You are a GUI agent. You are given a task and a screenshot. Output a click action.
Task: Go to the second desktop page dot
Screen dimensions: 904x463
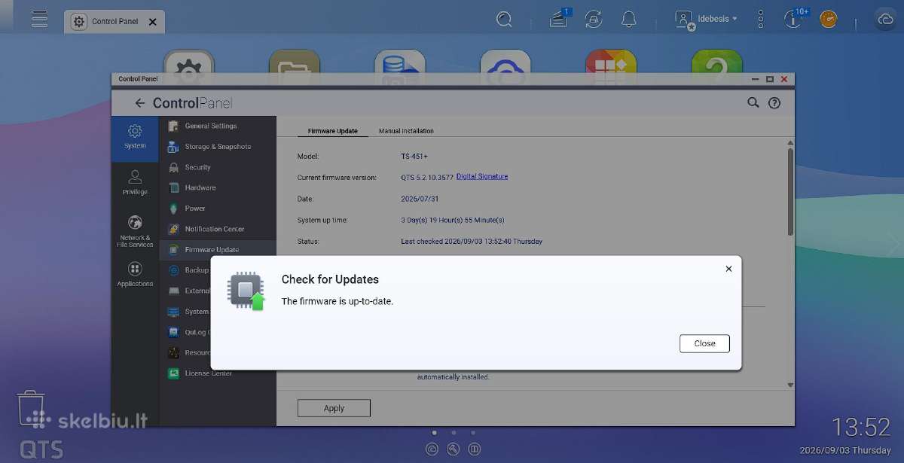pos(454,432)
